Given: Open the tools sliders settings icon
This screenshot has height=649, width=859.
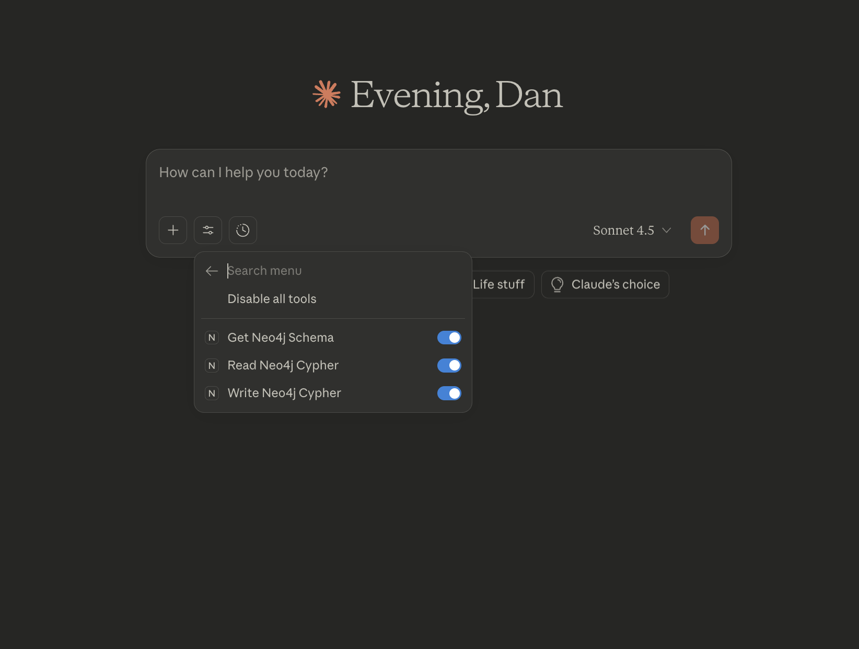Looking at the screenshot, I should 208,230.
